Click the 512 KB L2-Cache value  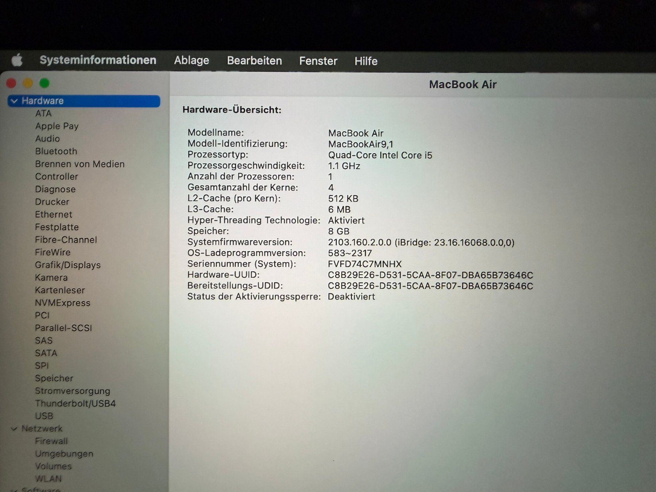coord(343,199)
